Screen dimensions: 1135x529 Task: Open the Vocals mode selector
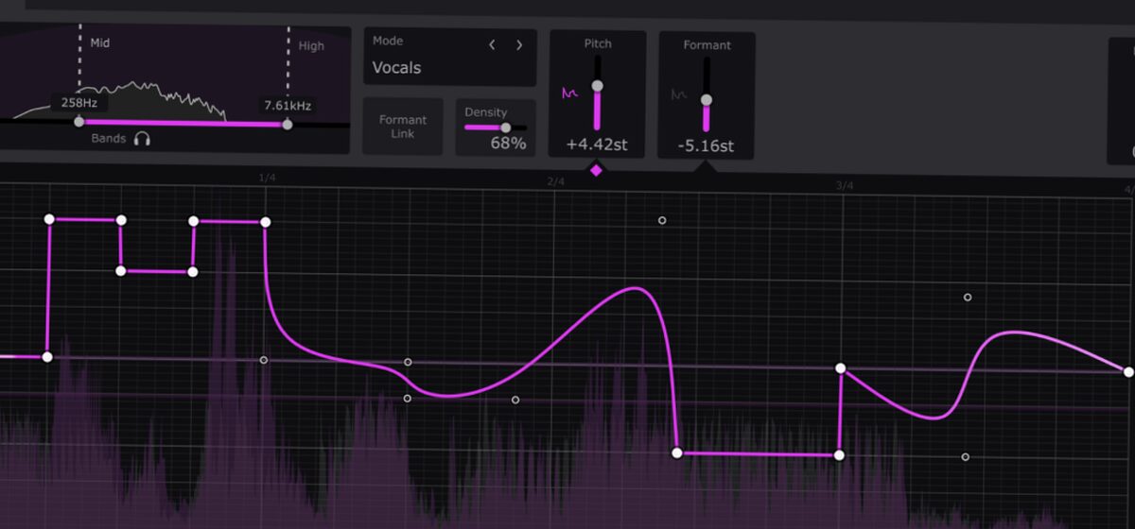[396, 68]
